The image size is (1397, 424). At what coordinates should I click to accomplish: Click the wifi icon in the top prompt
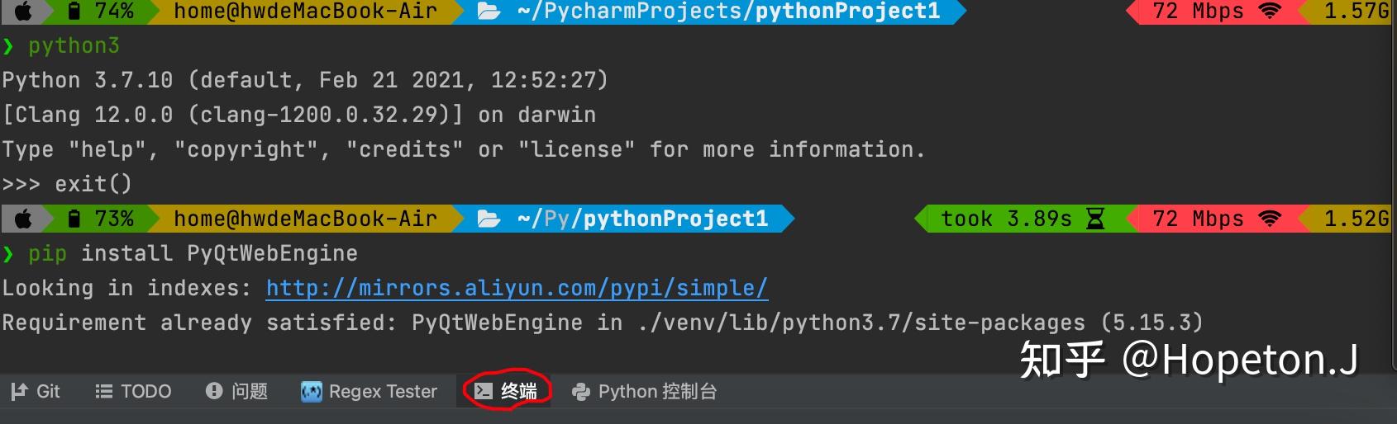tap(1269, 12)
